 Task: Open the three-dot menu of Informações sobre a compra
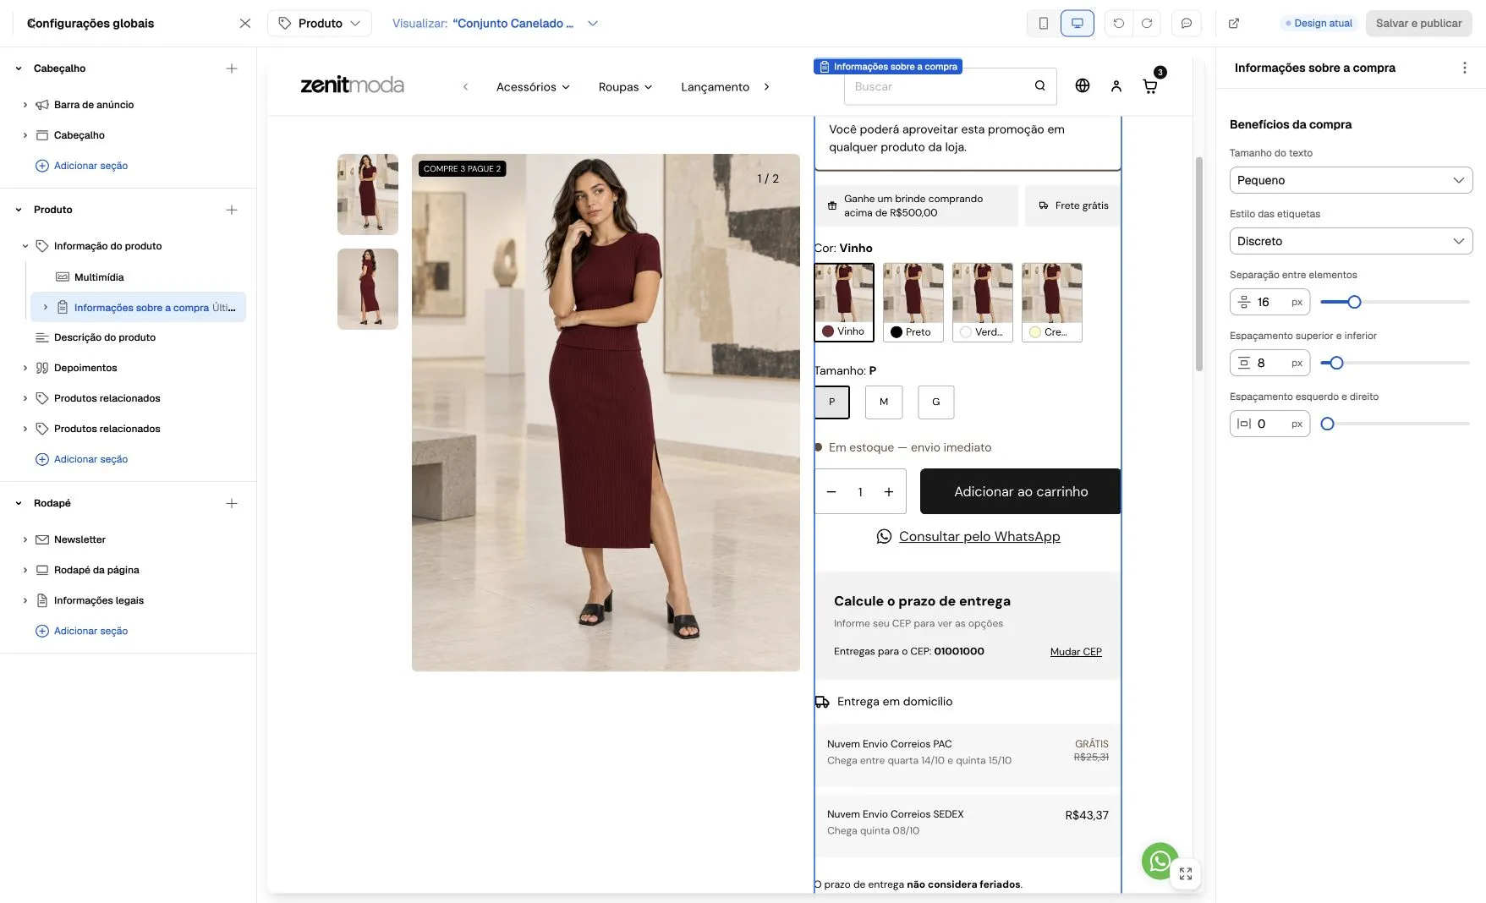tap(1465, 68)
